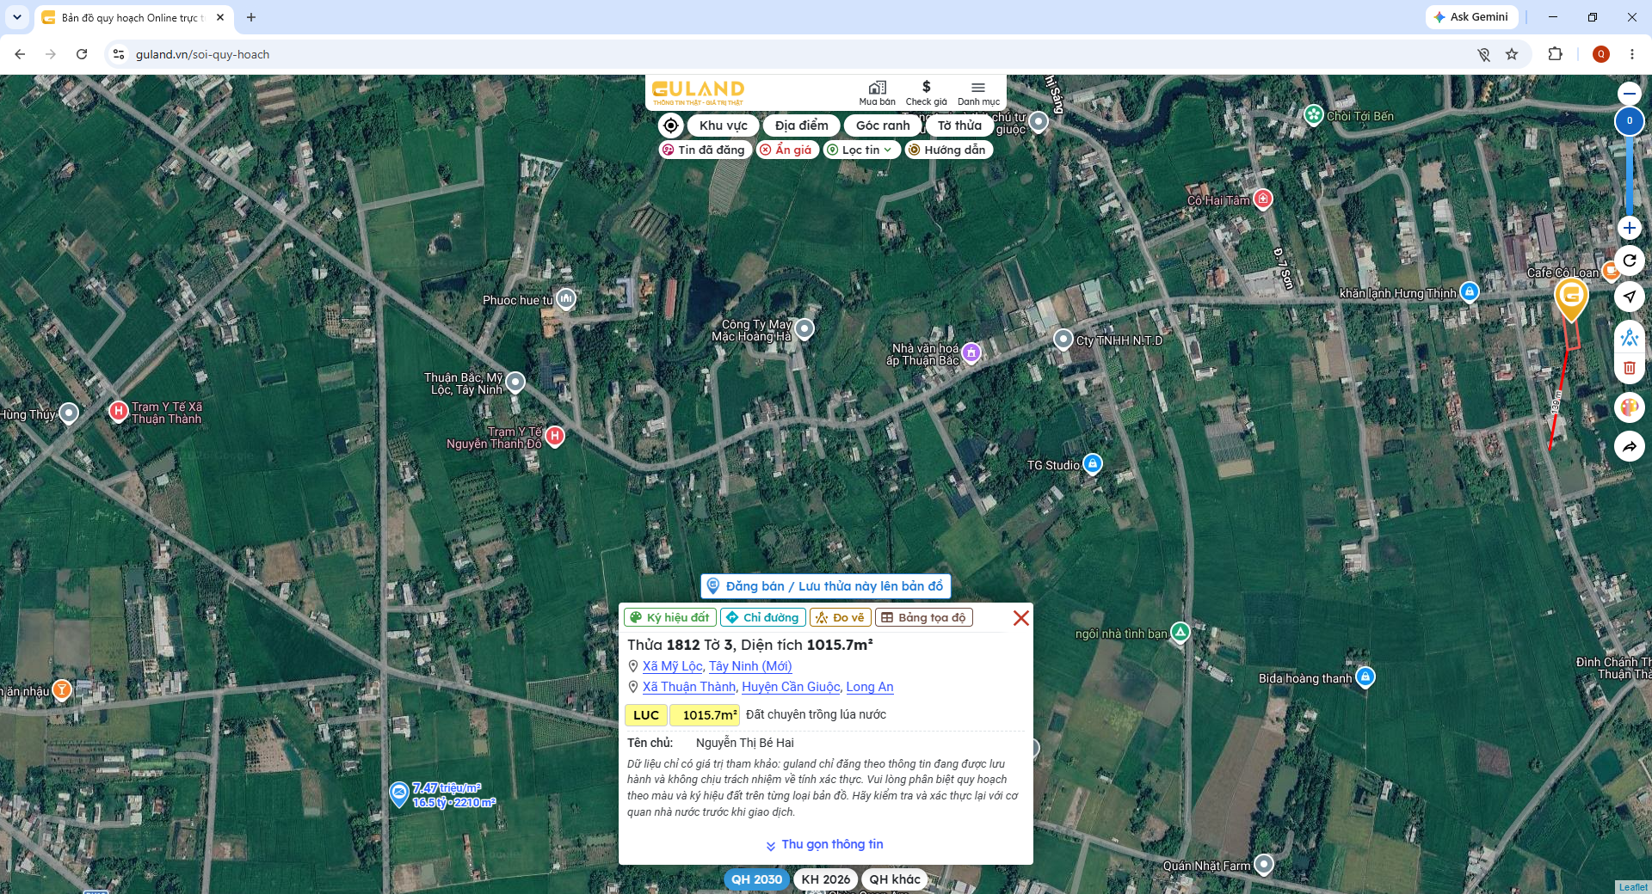
Task: Click the locate-me crosshair icon
Action: (x=671, y=126)
